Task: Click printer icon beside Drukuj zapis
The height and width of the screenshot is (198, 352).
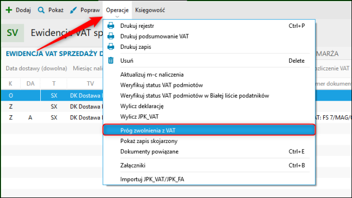Action: (110, 46)
